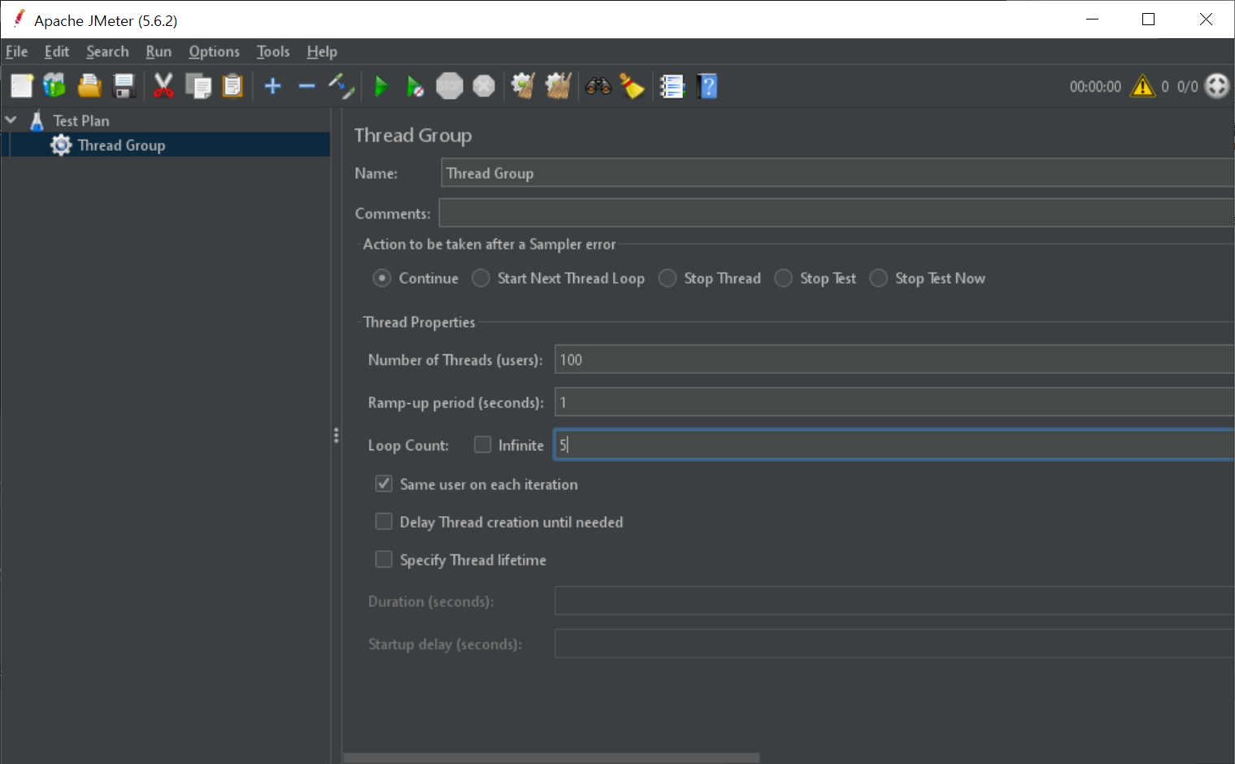Open Search via binoculars icon
The image size is (1235, 764).
(598, 85)
